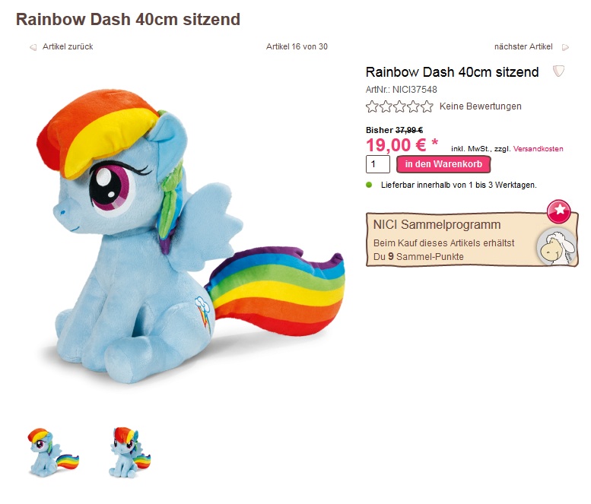Select the second Rainbow Dash thumbnail
The height and width of the screenshot is (504, 591).
(129, 452)
